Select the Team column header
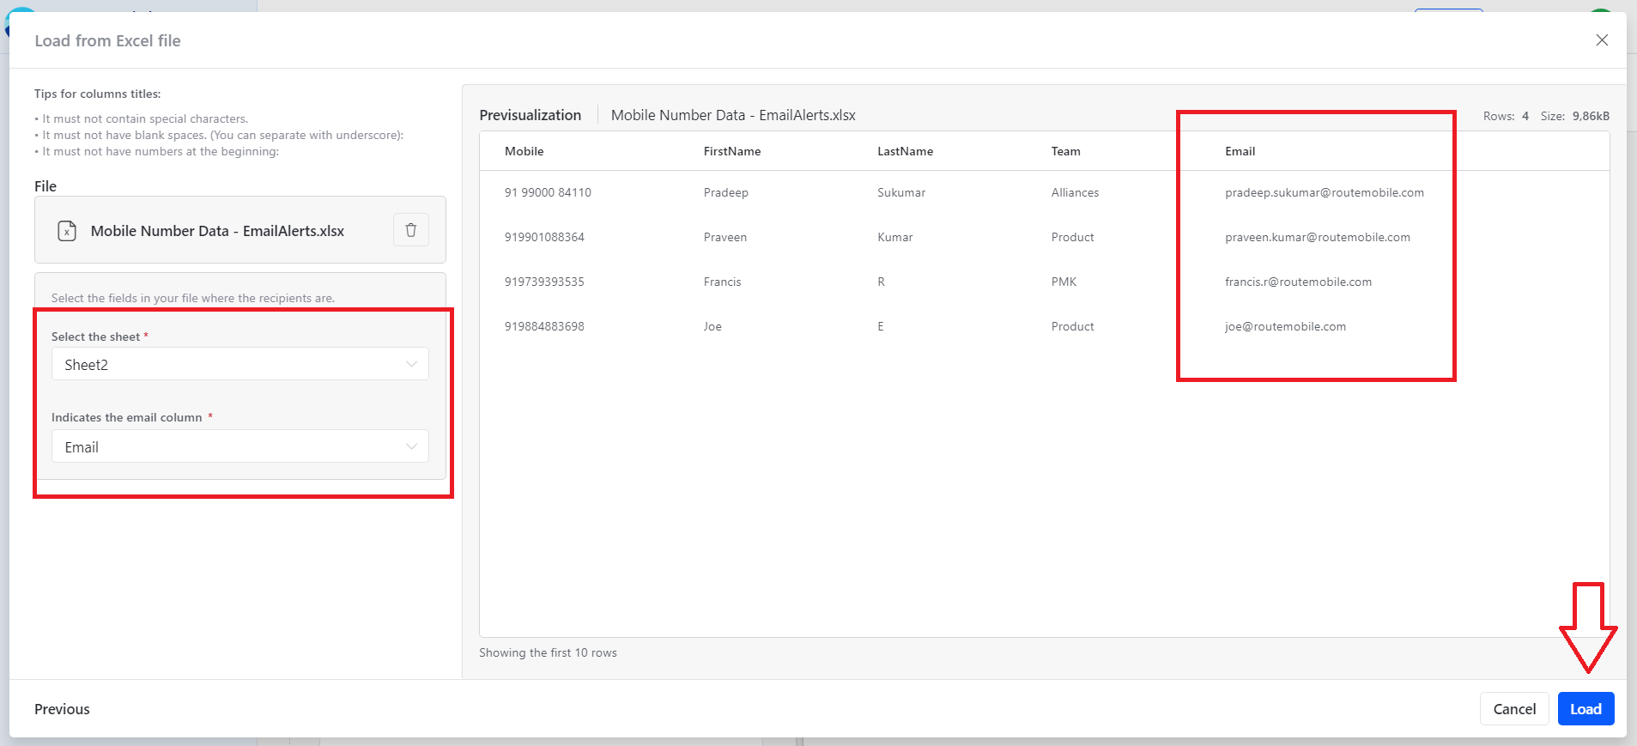1637x746 pixels. click(1065, 151)
